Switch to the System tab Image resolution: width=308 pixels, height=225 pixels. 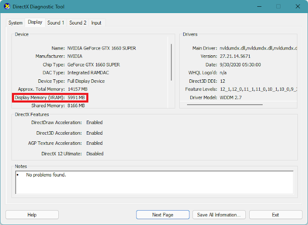click(15, 23)
